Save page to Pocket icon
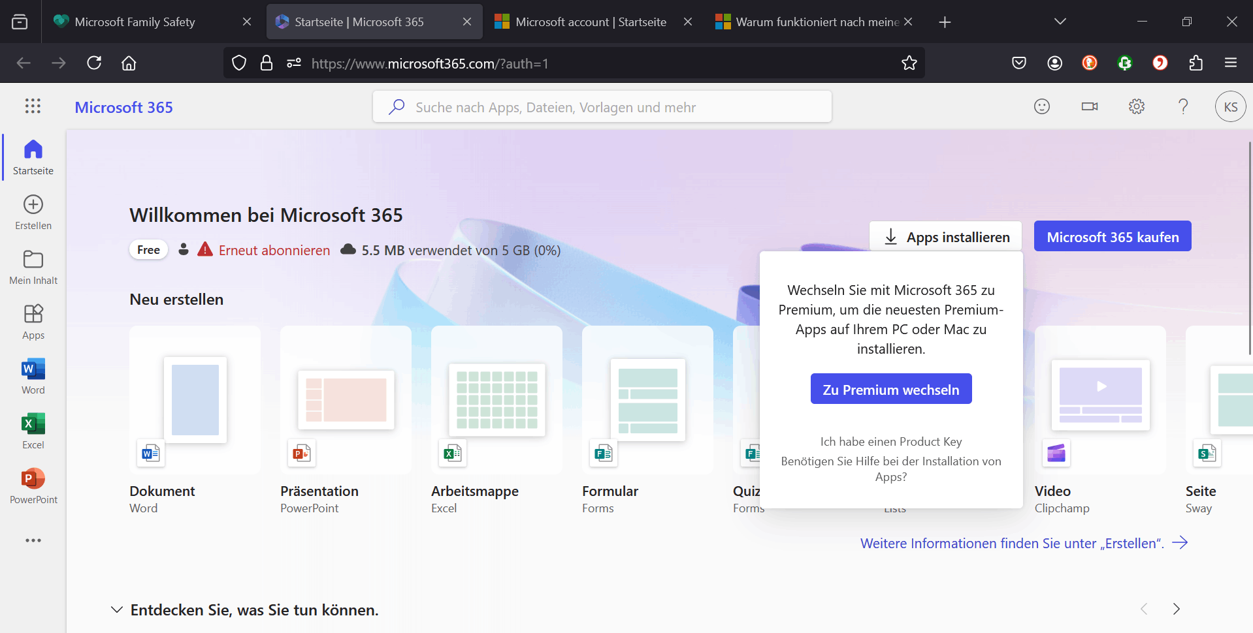Screen dimensions: 1253x633 click(1019, 63)
